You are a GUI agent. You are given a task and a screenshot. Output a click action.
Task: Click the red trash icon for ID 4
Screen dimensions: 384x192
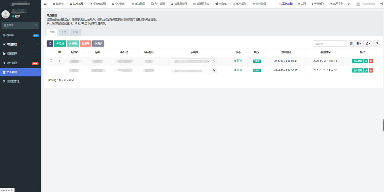[x=371, y=61]
